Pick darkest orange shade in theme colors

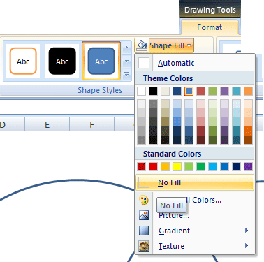pos(248,140)
